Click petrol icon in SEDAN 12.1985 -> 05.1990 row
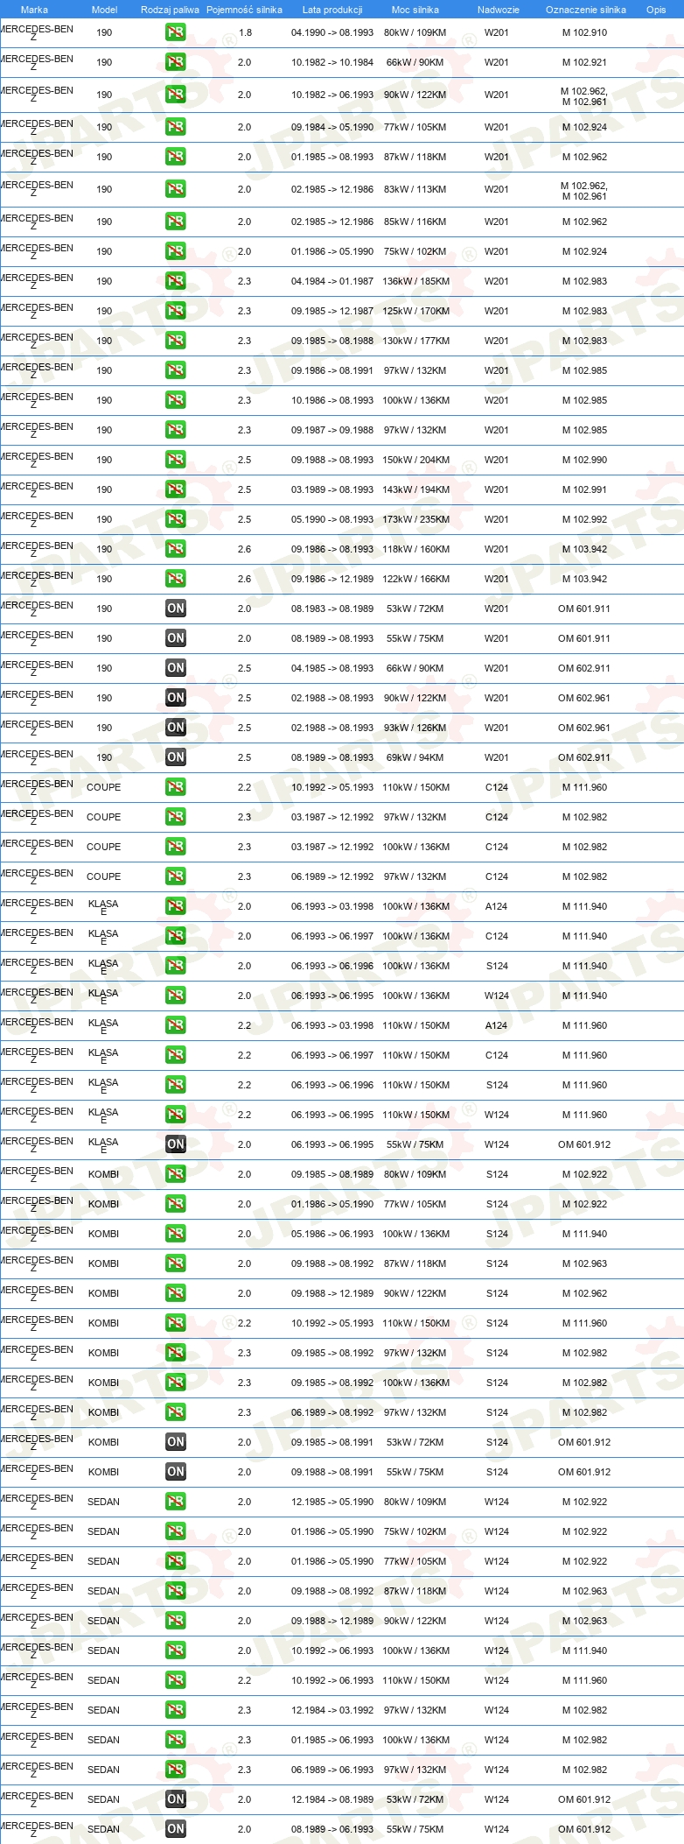 click(176, 1502)
